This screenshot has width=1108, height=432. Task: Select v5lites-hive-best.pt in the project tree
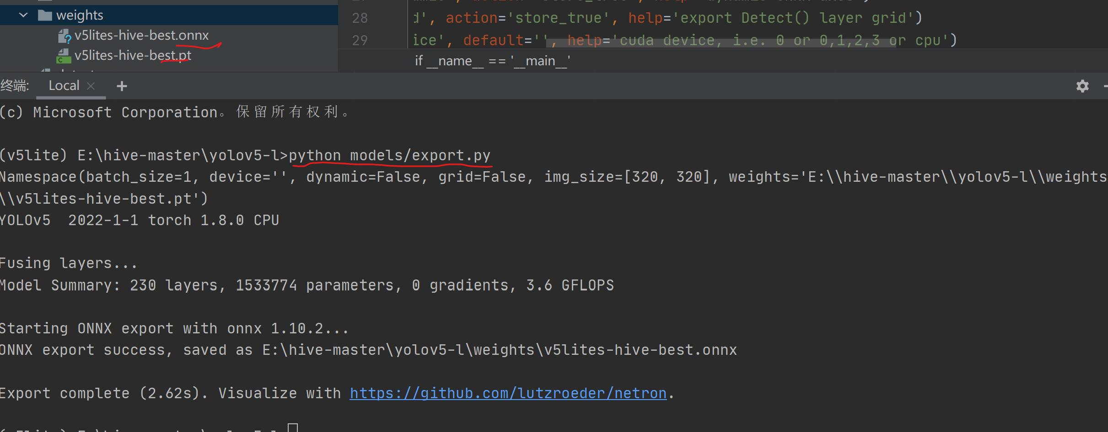click(x=133, y=55)
